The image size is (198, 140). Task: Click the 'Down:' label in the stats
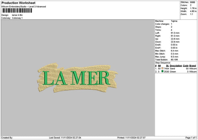pyautogui.click(x=158, y=42)
